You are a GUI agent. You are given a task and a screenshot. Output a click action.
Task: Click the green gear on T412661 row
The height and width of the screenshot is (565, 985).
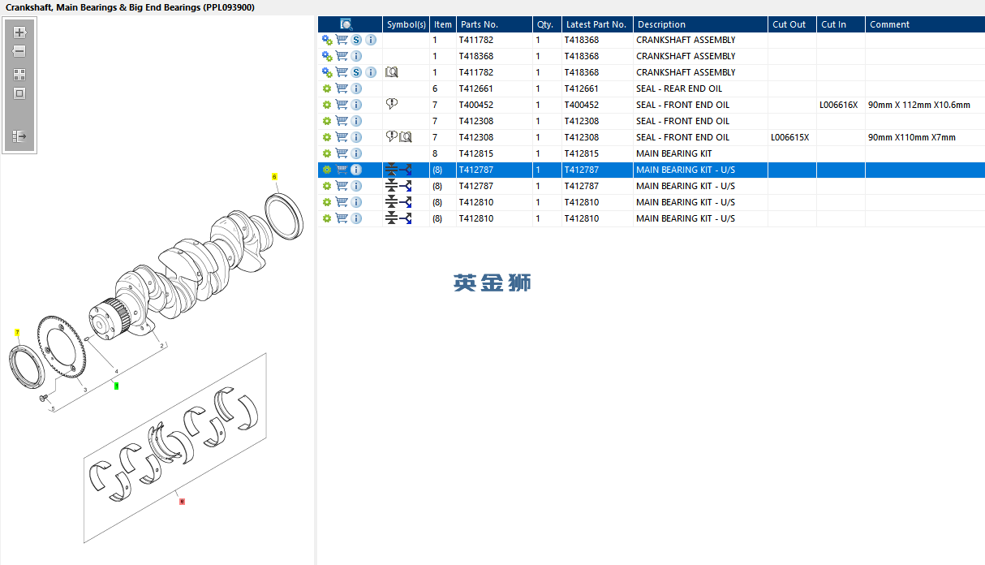pyautogui.click(x=327, y=88)
